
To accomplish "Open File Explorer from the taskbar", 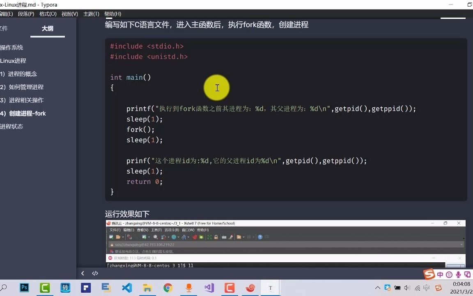I will pos(147,287).
